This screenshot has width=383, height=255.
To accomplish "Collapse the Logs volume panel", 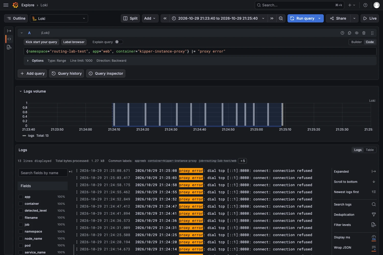I will pyautogui.click(x=21, y=91).
